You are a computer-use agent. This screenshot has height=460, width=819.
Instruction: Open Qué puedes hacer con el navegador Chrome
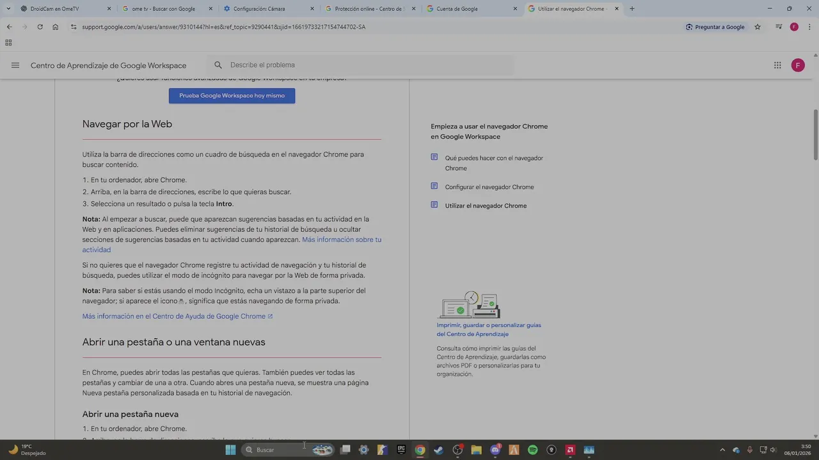click(494, 163)
